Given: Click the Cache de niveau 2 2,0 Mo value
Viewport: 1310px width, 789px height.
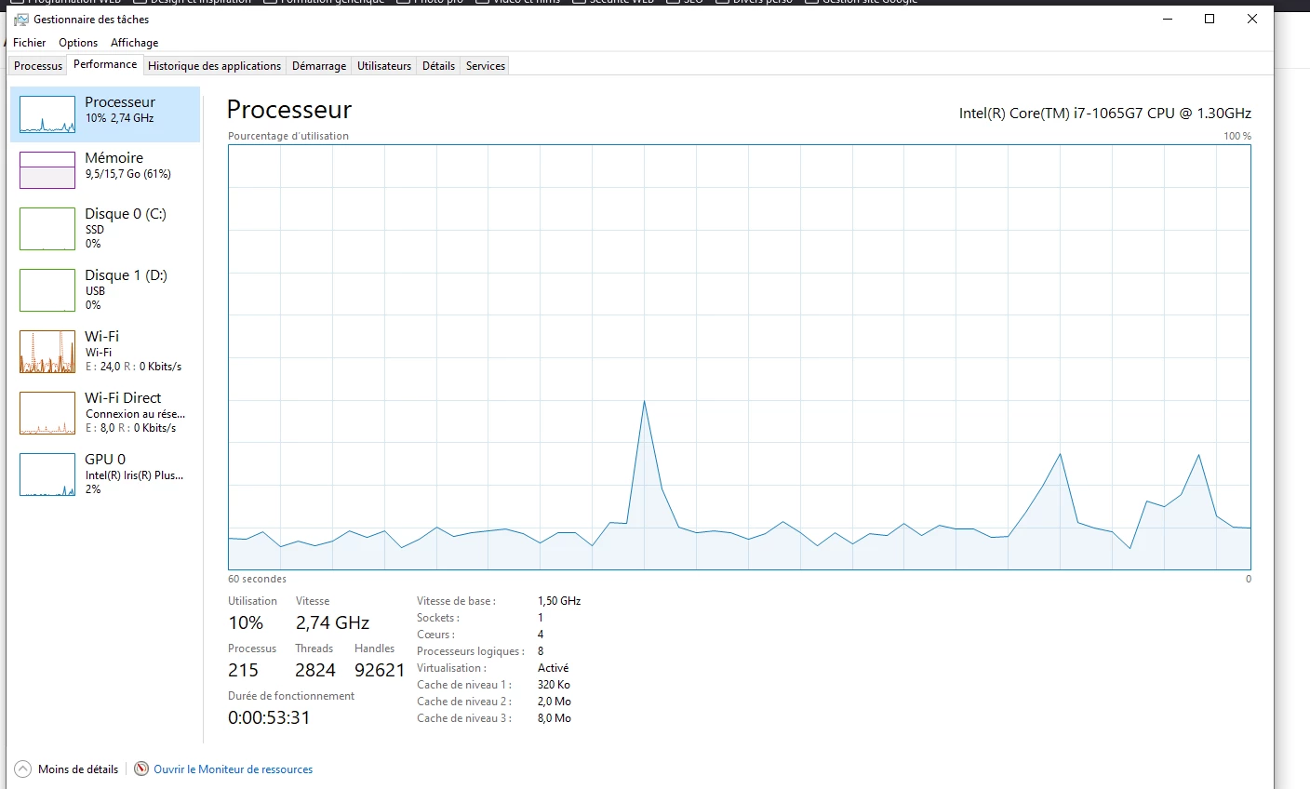Looking at the screenshot, I should [x=555, y=702].
